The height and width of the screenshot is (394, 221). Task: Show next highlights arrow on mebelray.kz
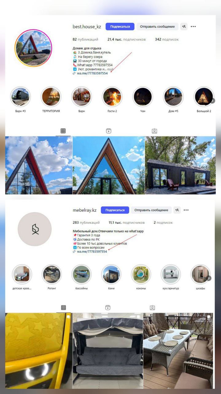click(x=209, y=278)
